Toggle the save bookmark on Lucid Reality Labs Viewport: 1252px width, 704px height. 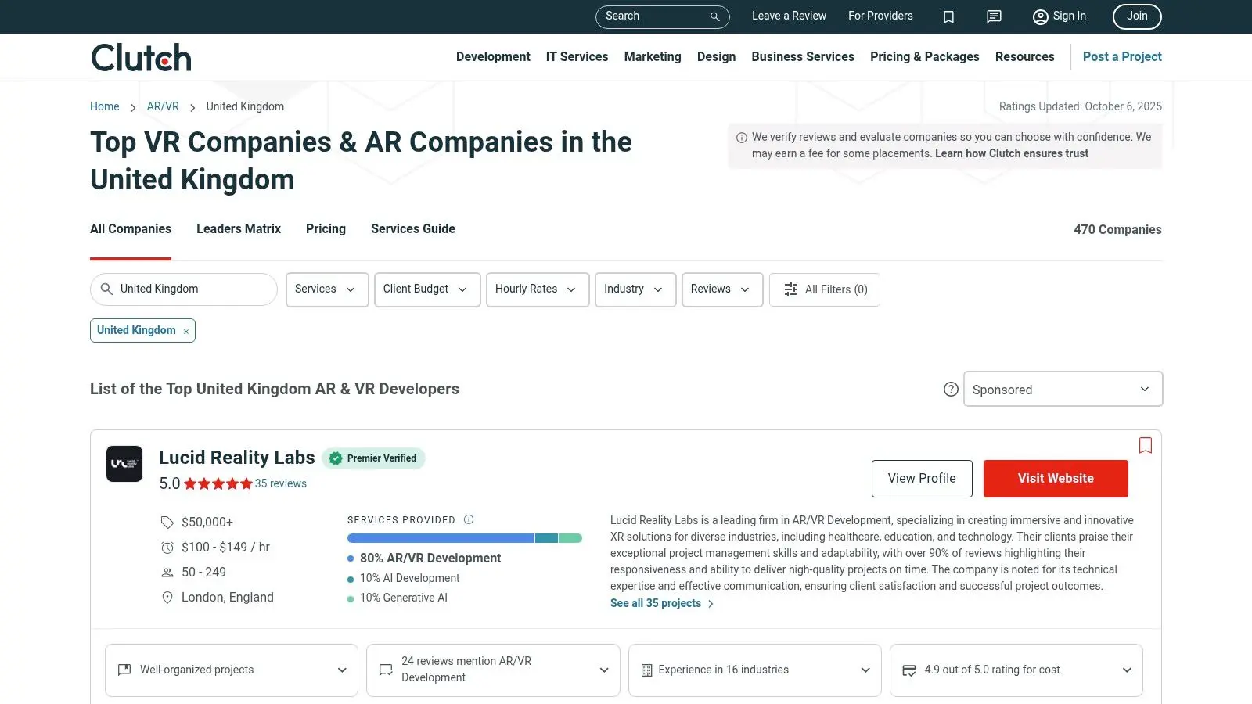coord(1145,444)
